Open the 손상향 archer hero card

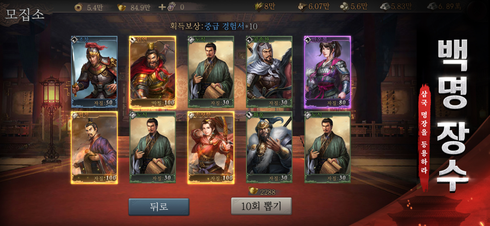211,147
